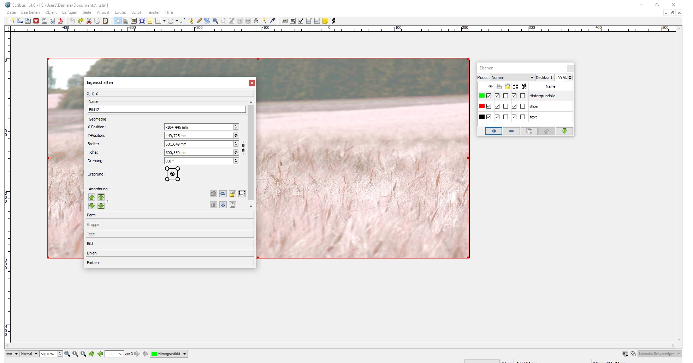The image size is (693, 363).
Task: Select the text frame tool in toolbar
Action: (126, 21)
